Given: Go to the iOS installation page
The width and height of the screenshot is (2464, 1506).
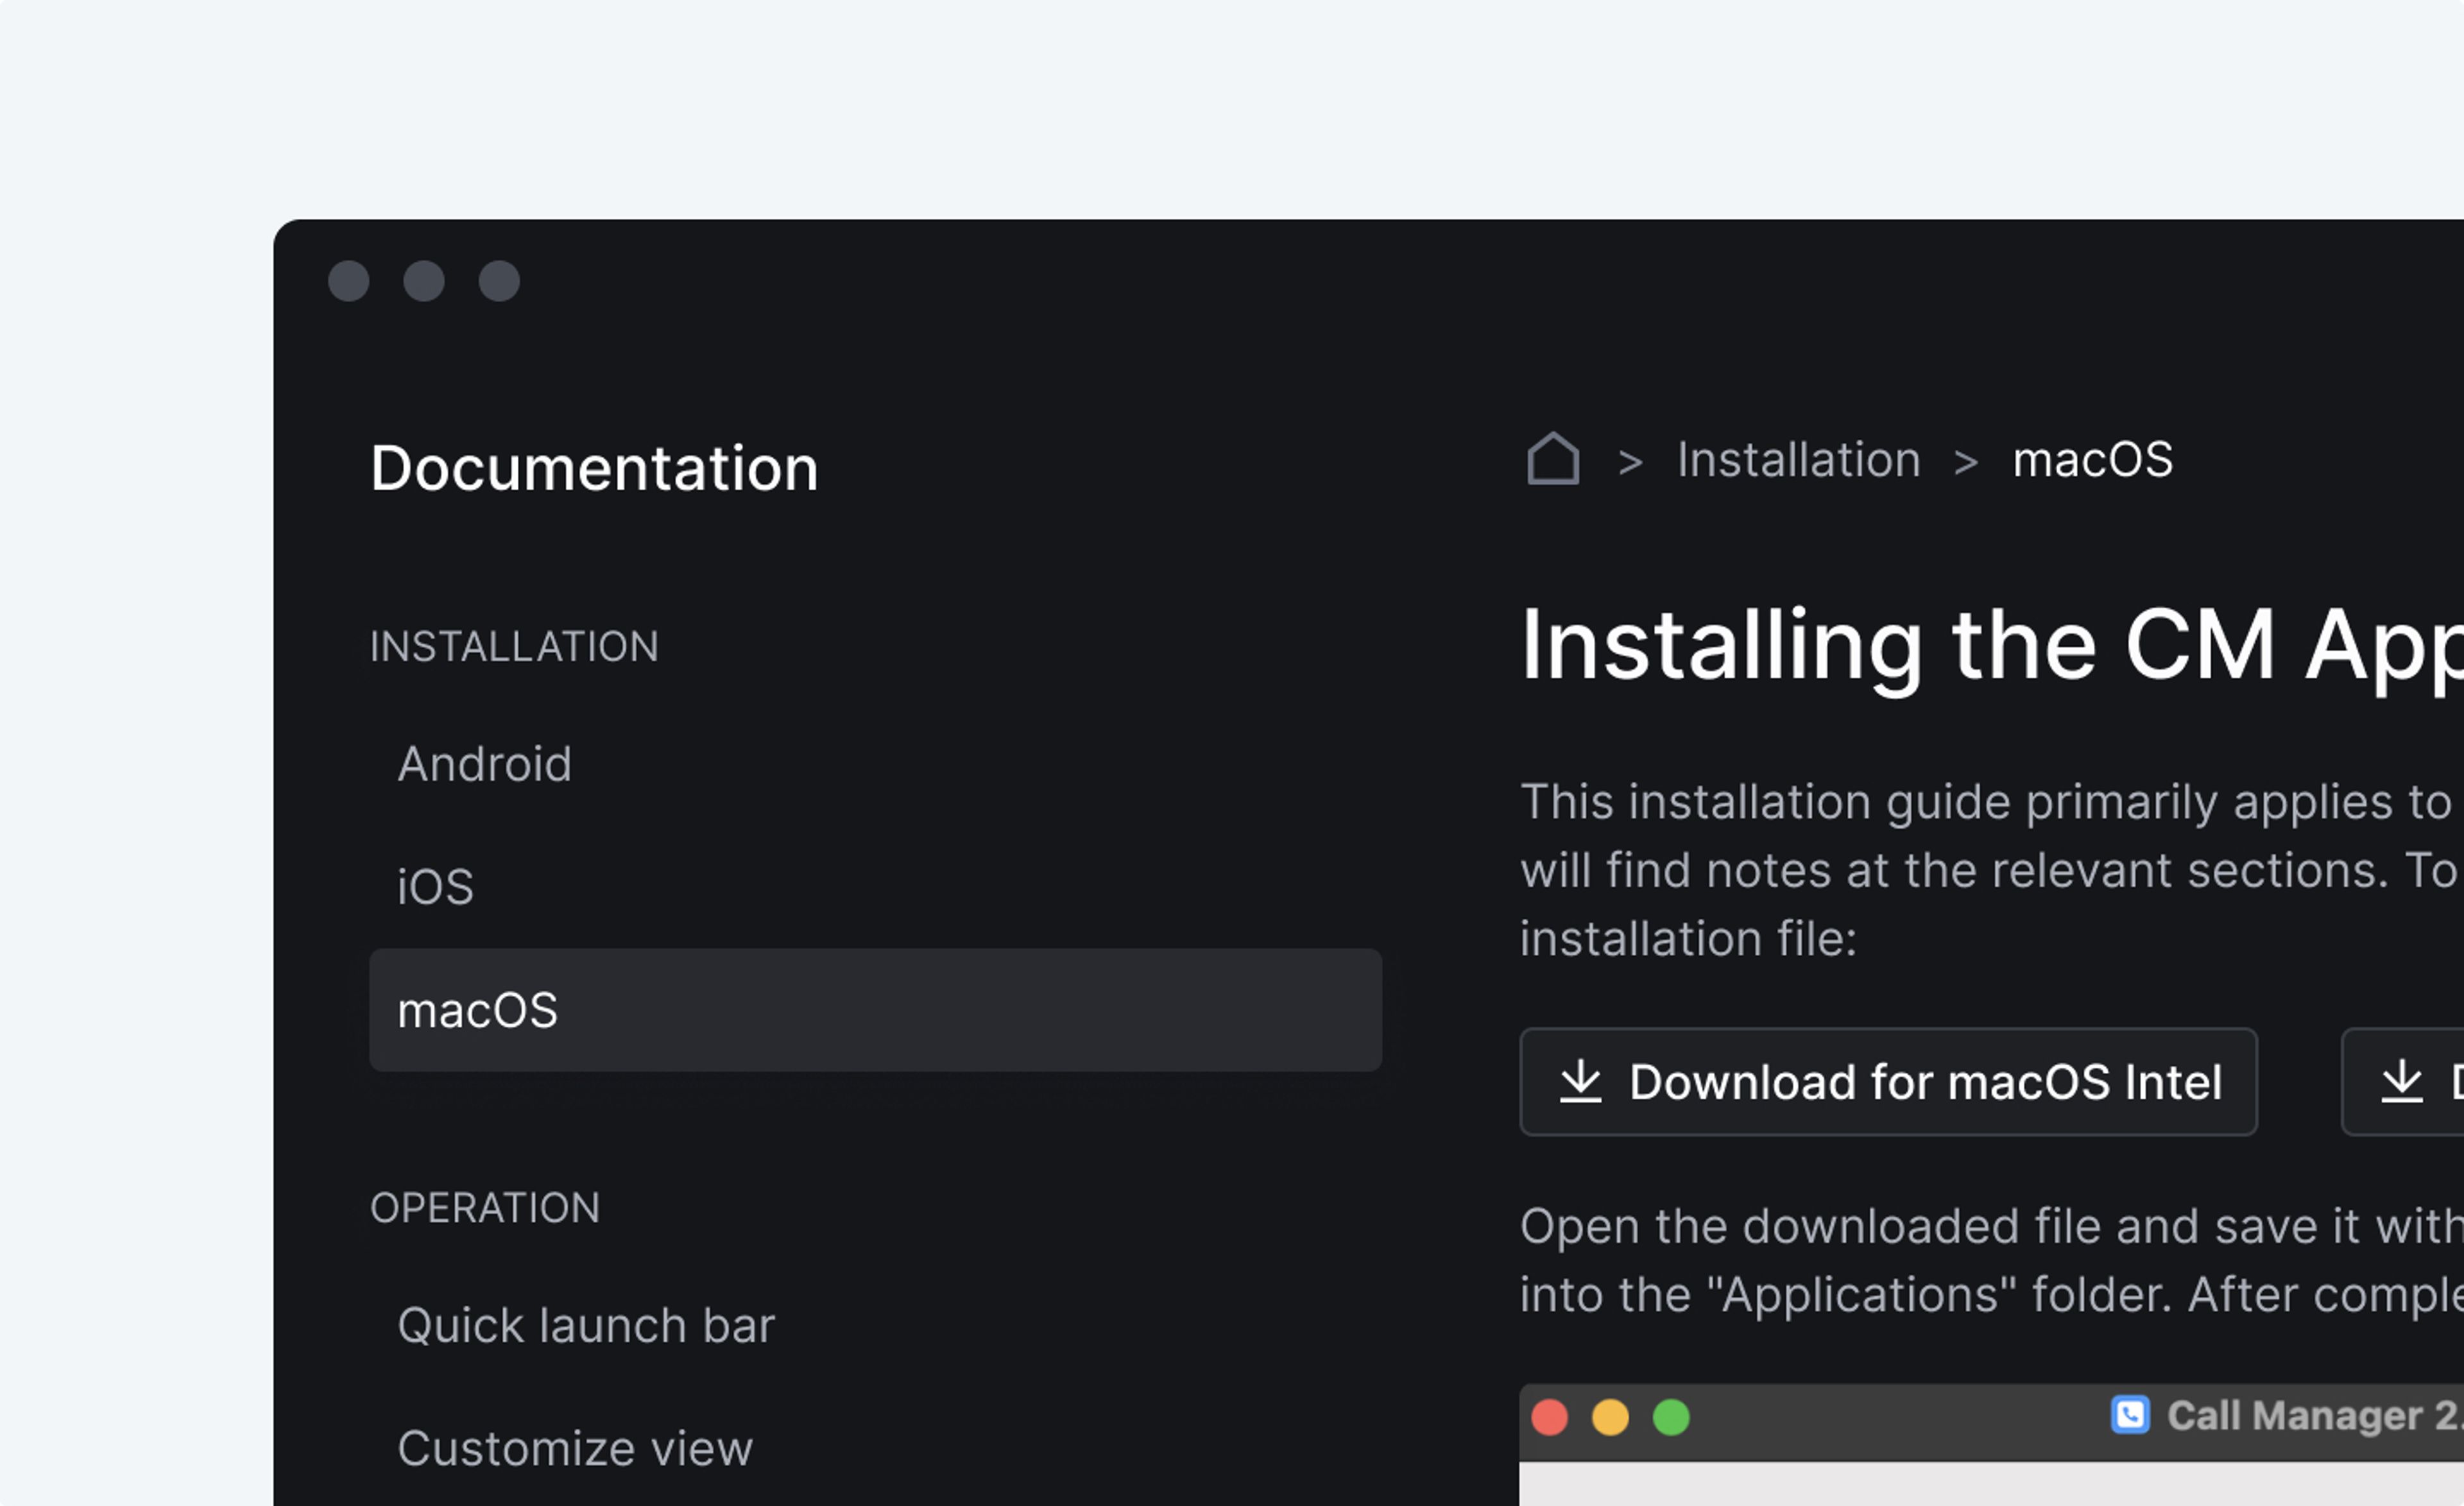Looking at the screenshot, I should pos(435,888).
